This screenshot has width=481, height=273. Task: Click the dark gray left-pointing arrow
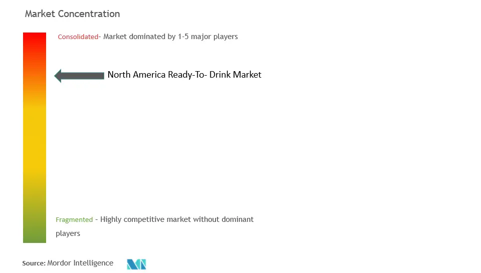pyautogui.click(x=79, y=76)
